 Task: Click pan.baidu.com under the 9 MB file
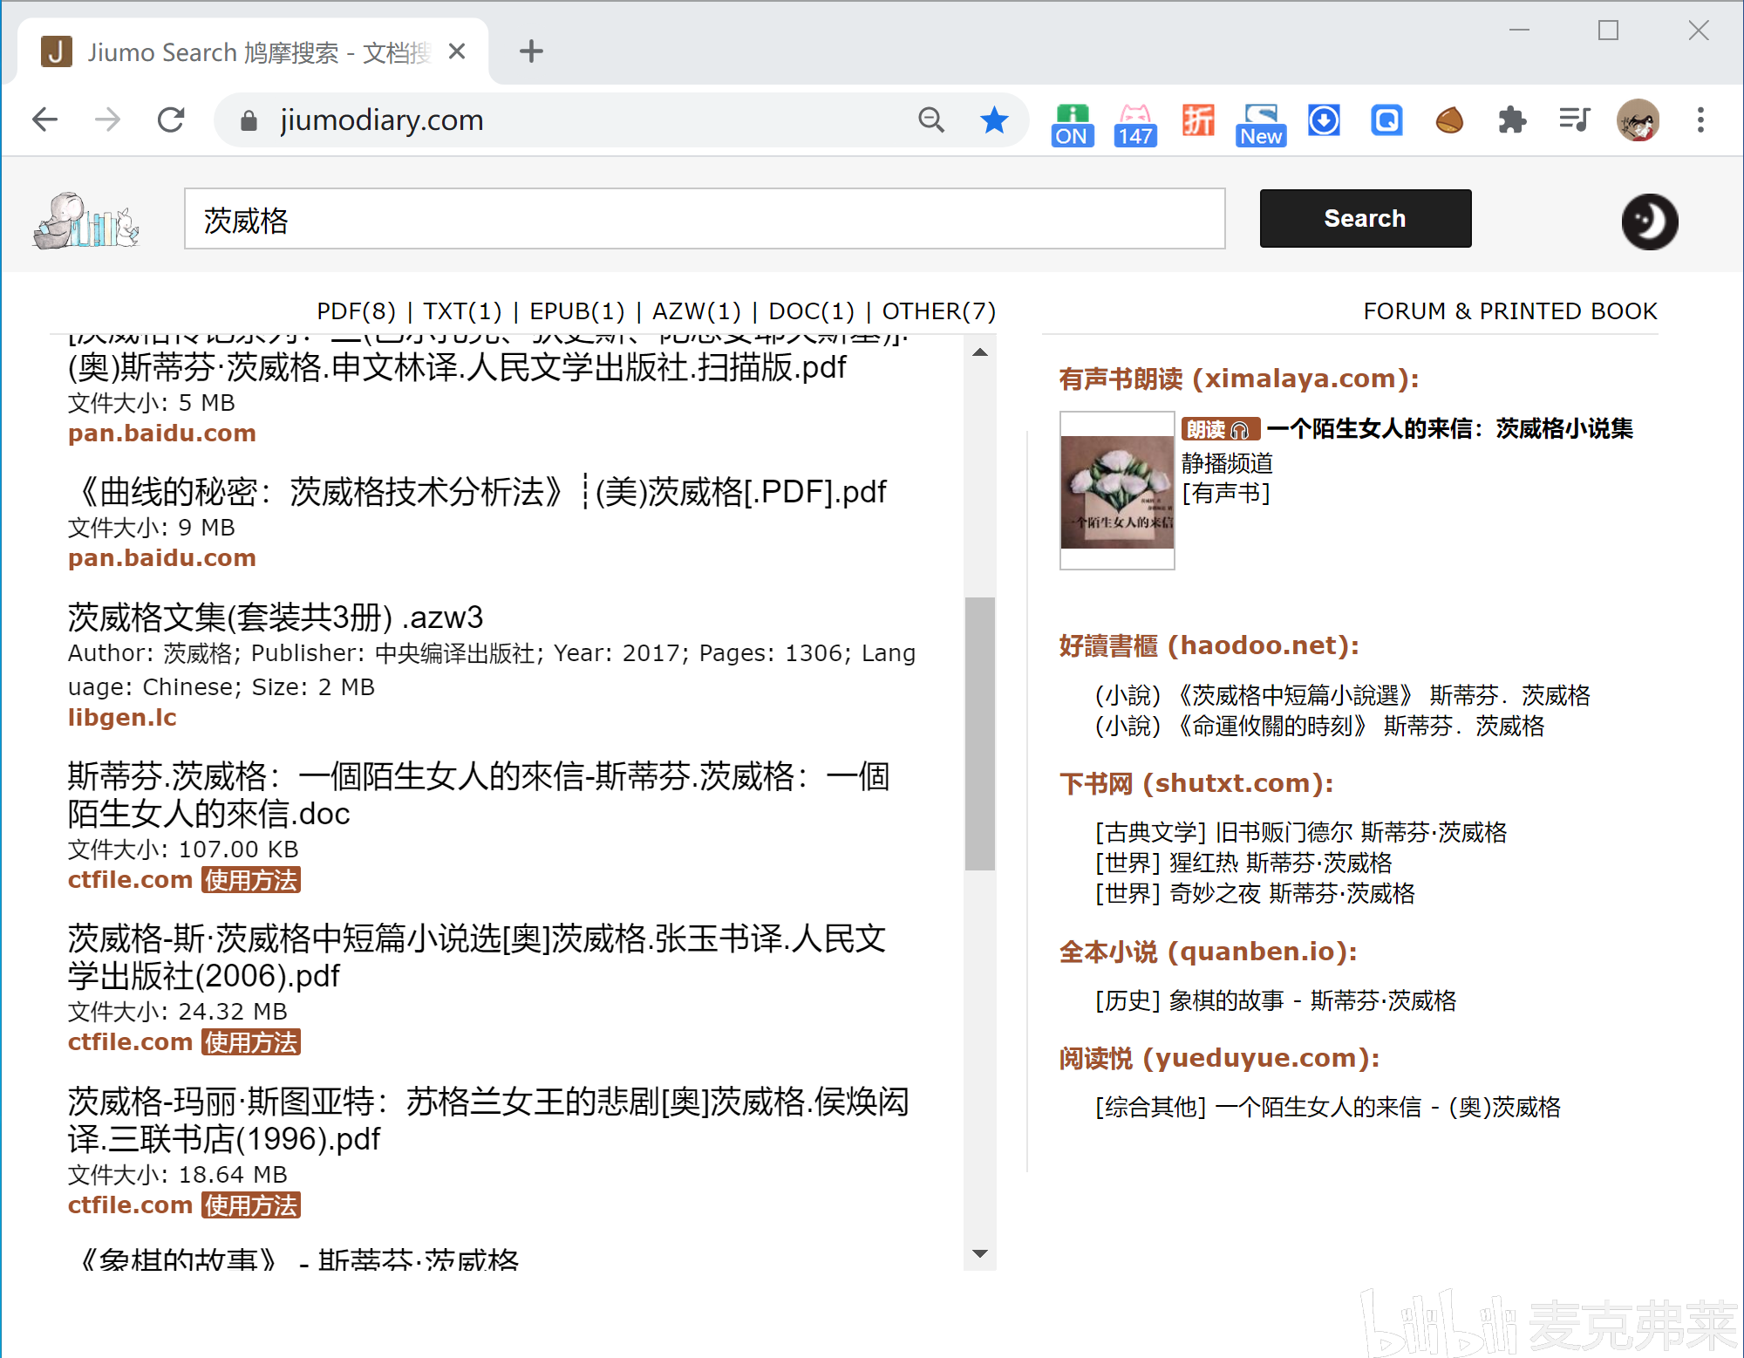coord(162,558)
